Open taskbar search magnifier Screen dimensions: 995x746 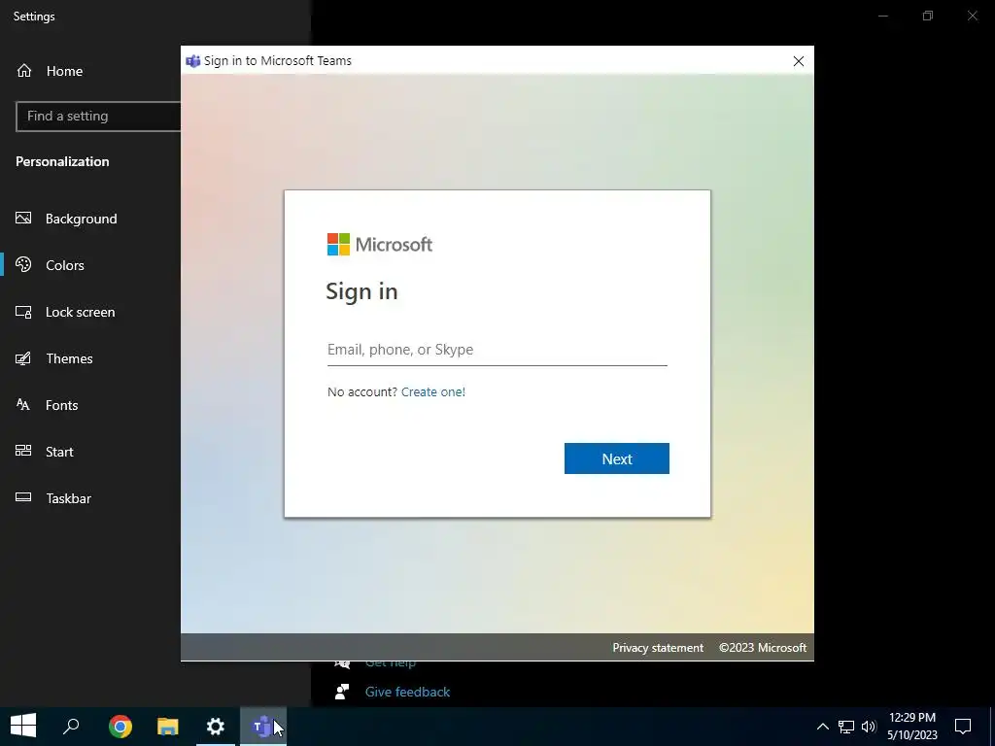(x=71, y=727)
